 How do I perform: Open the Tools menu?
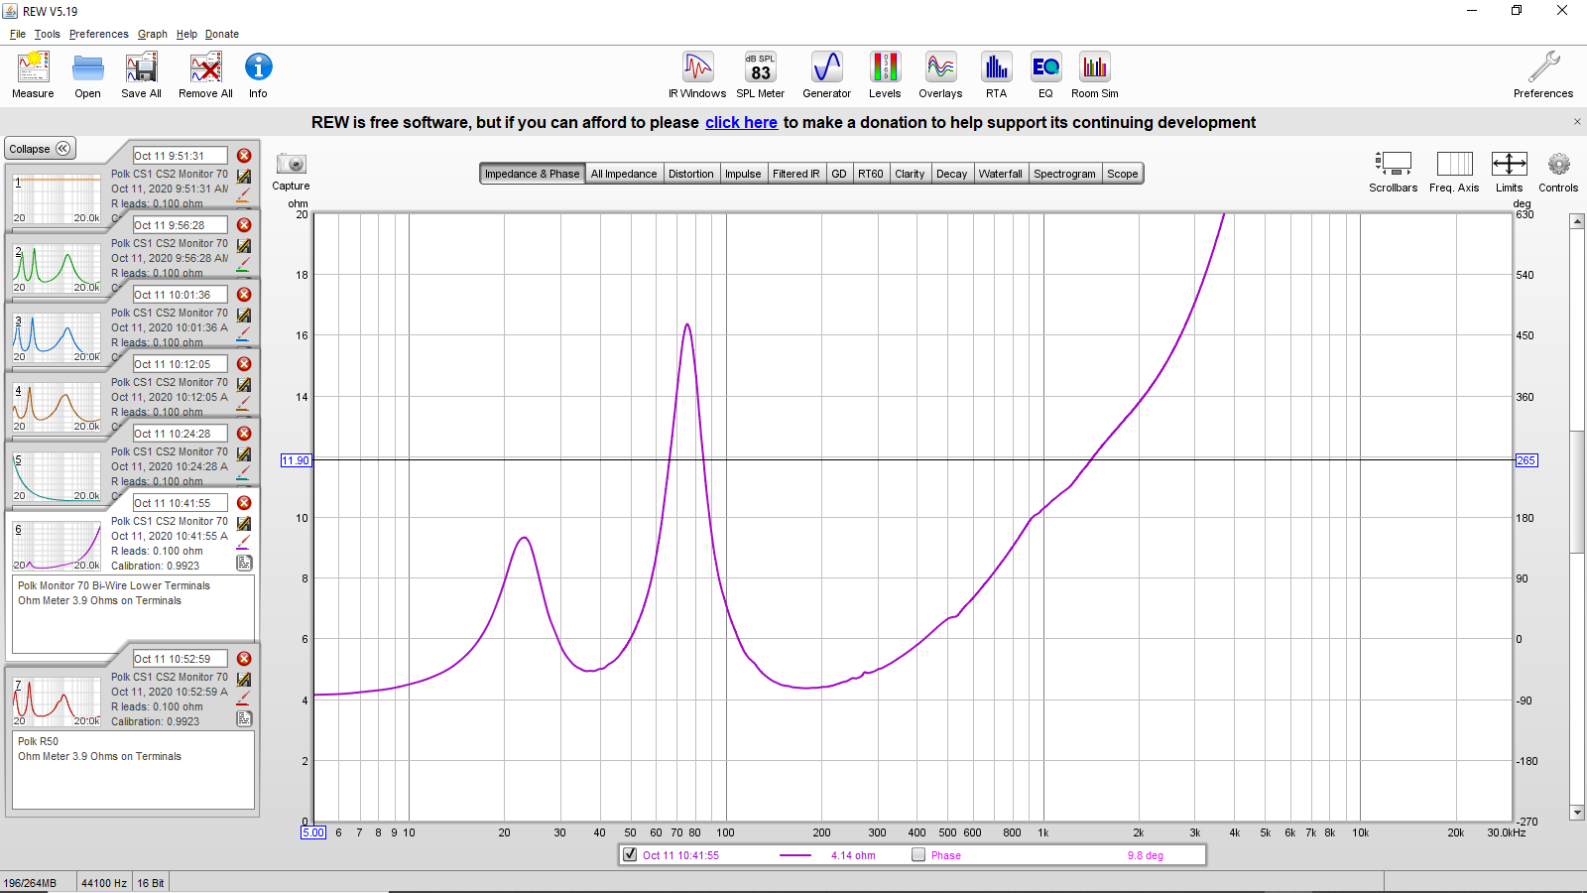[48, 34]
